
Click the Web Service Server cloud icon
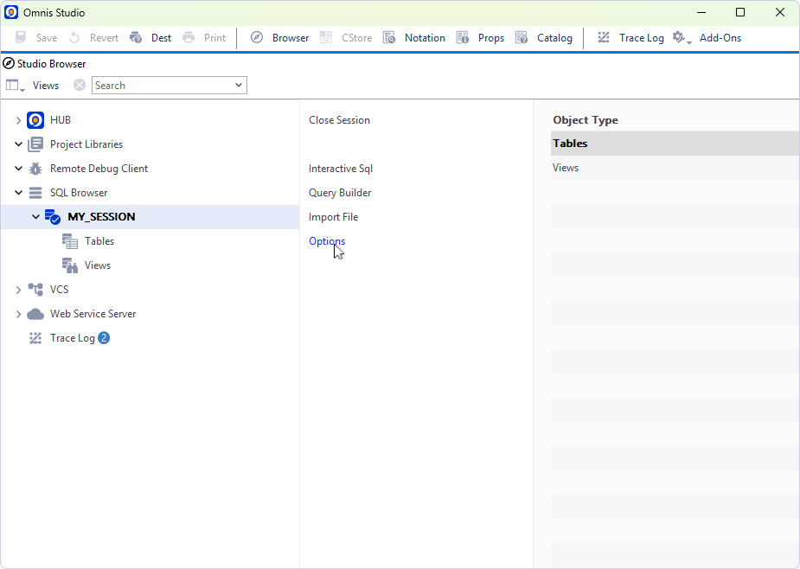(35, 314)
